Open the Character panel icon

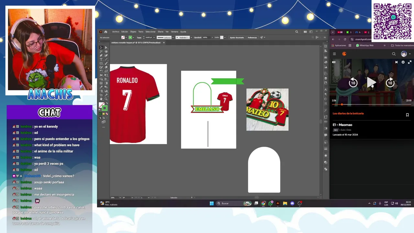pos(326,89)
